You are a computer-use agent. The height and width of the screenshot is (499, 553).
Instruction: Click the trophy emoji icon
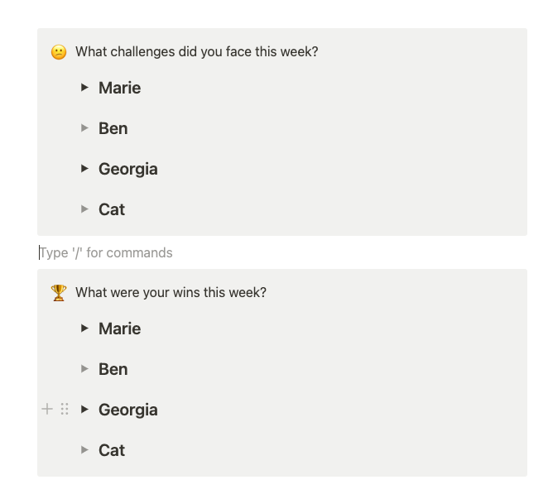59,293
